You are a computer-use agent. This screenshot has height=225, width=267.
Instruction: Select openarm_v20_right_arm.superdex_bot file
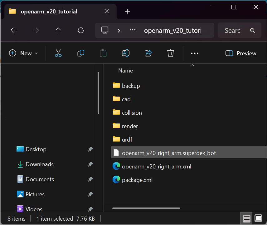189,152
